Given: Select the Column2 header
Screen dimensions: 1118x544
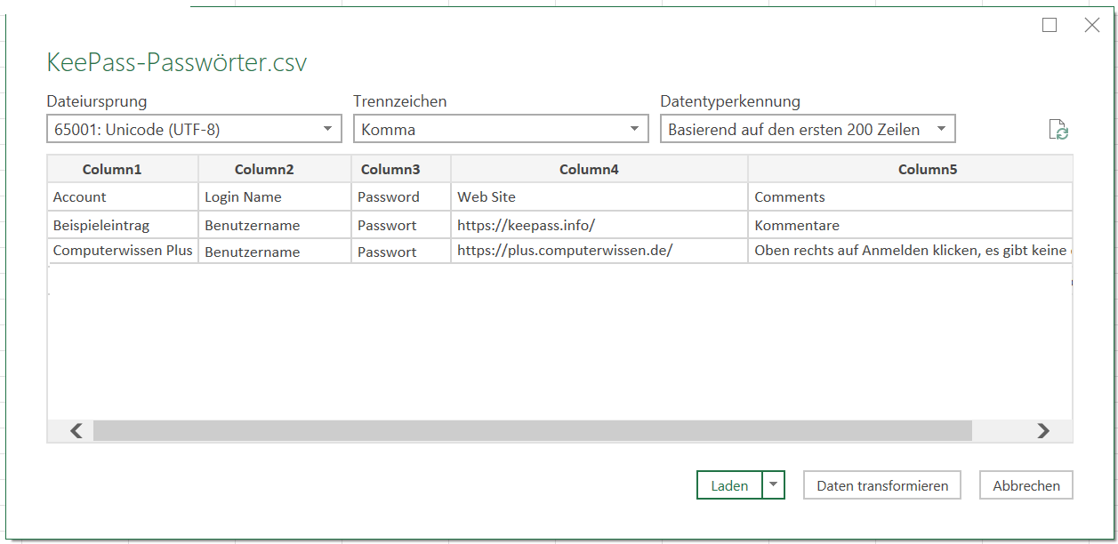Looking at the screenshot, I should (264, 169).
